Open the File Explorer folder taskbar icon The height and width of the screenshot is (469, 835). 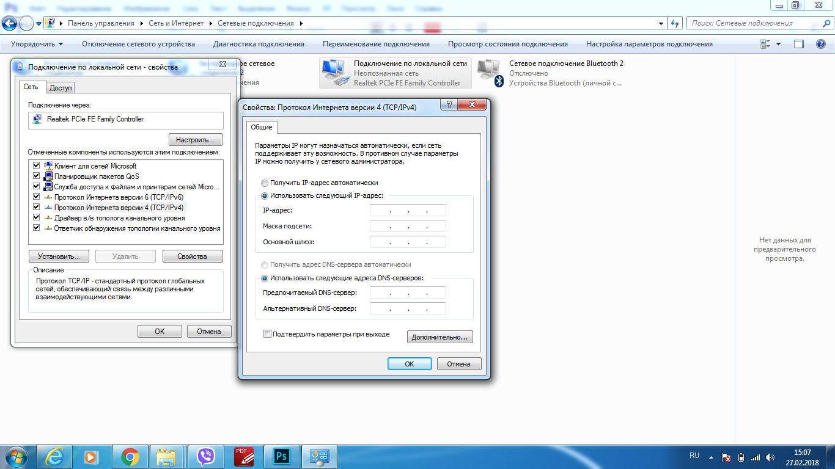166,456
